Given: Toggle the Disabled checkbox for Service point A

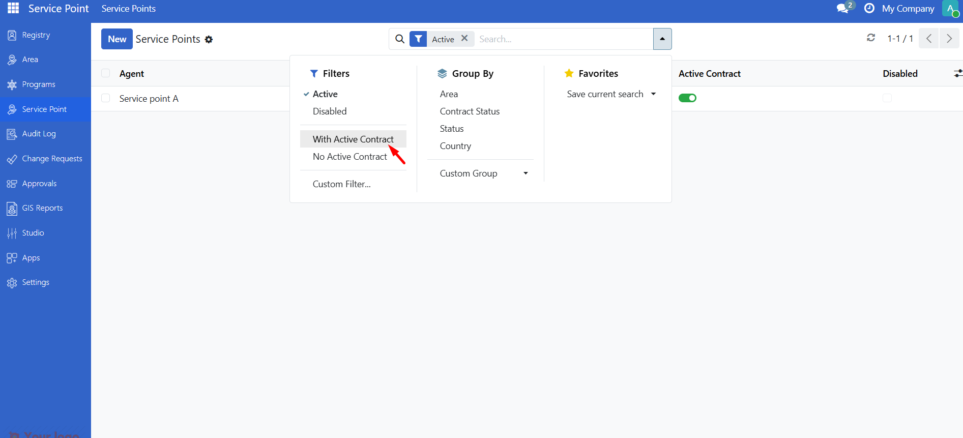Looking at the screenshot, I should pos(887,98).
